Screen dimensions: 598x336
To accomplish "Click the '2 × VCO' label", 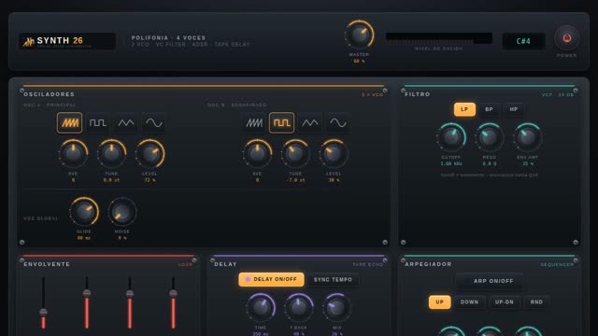I will [x=373, y=94].
